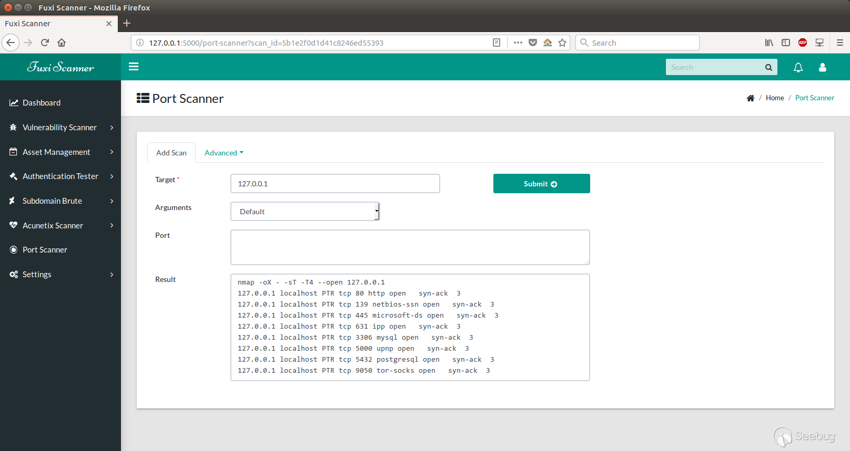The height and width of the screenshot is (451, 850).
Task: Submit the port scan
Action: pos(542,184)
